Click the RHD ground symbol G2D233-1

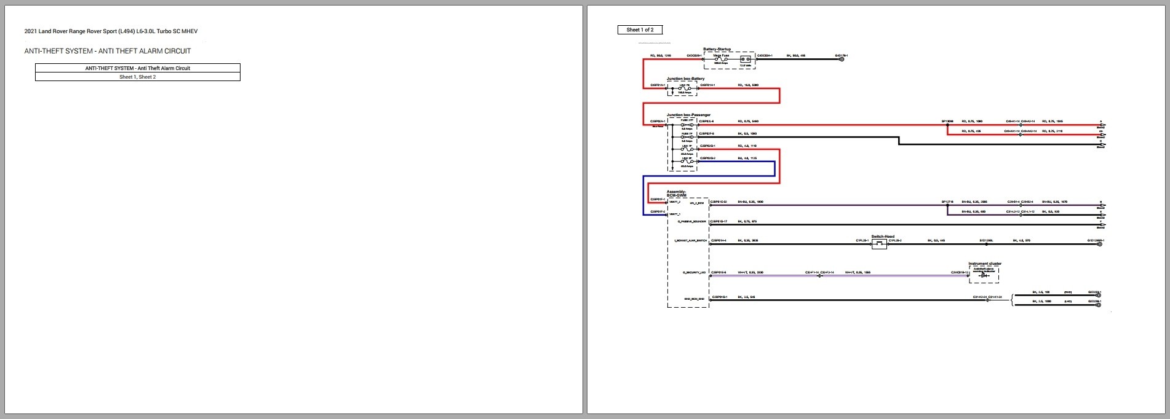click(x=1098, y=296)
